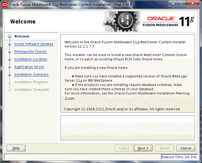This screenshot has width=202, height=163.
Task: Click the Application Server bullet icon
Action: [9, 67]
